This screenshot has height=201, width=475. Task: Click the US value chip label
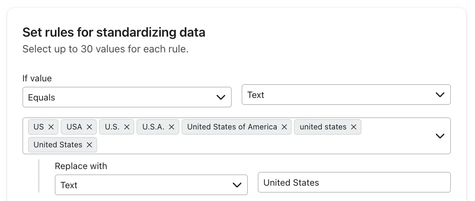click(x=39, y=127)
